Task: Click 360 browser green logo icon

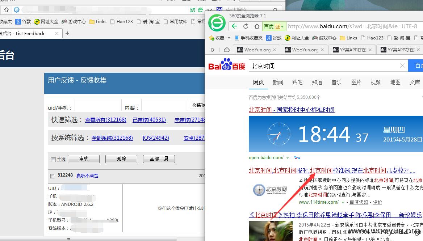Action: (x=217, y=23)
